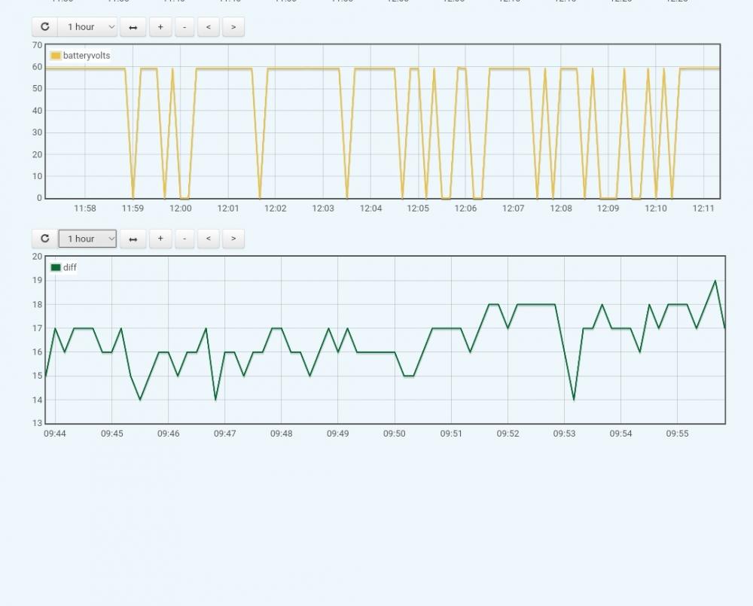
Task: Refresh the diff chart
Action: 44,239
